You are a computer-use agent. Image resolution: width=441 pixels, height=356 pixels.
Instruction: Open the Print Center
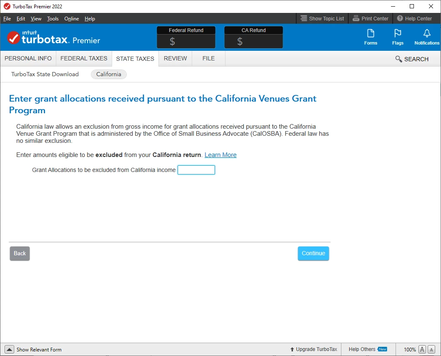[371, 19]
